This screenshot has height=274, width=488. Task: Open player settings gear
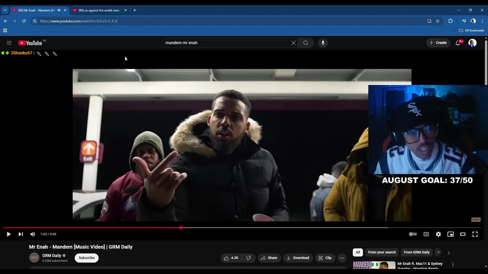[438, 234]
